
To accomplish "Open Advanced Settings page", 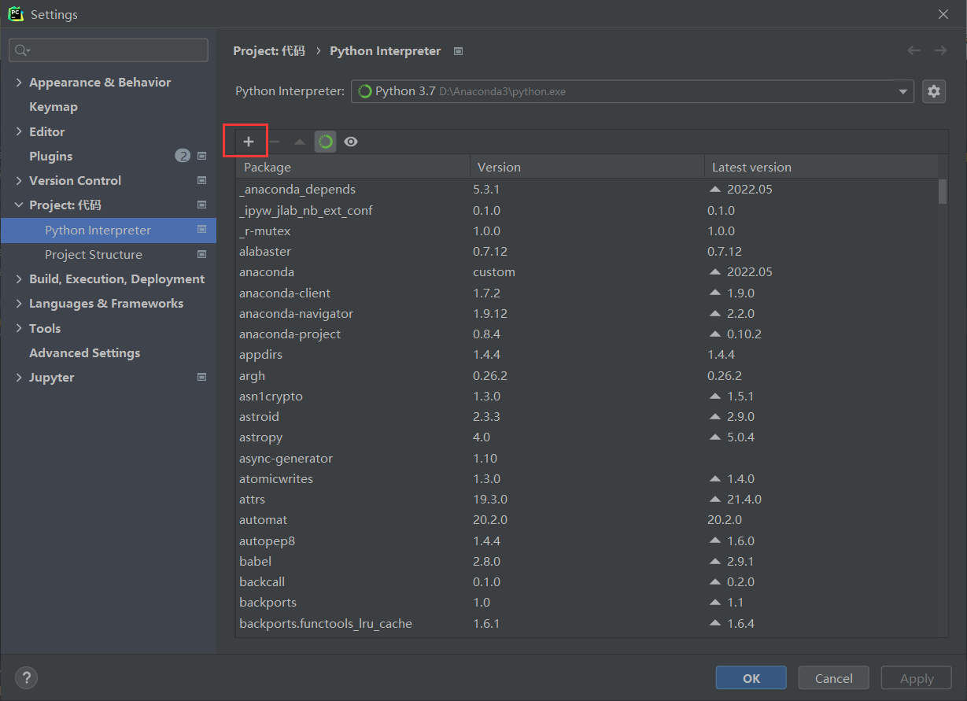I will click(x=84, y=352).
